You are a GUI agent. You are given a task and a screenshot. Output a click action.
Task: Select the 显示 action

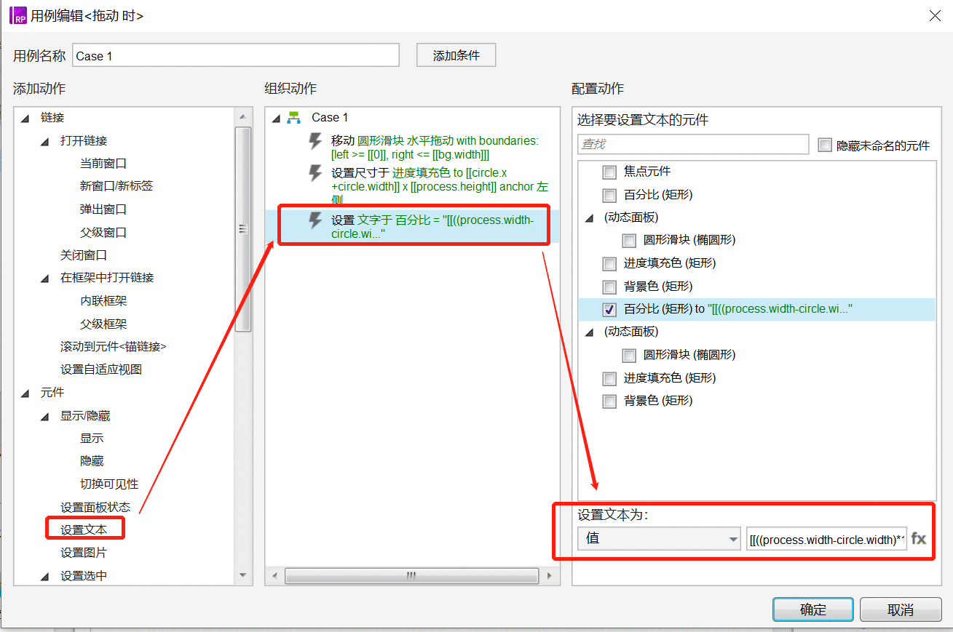tap(92, 439)
